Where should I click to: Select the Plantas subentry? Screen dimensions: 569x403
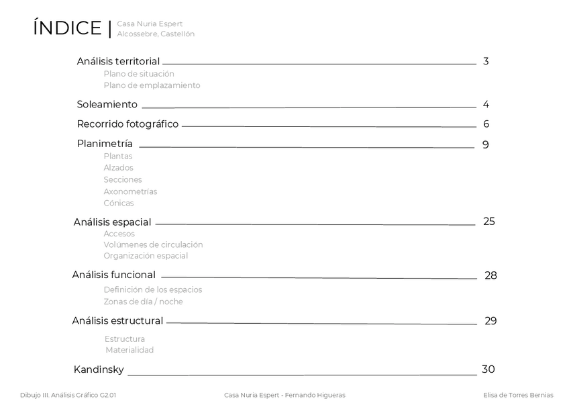(118, 156)
